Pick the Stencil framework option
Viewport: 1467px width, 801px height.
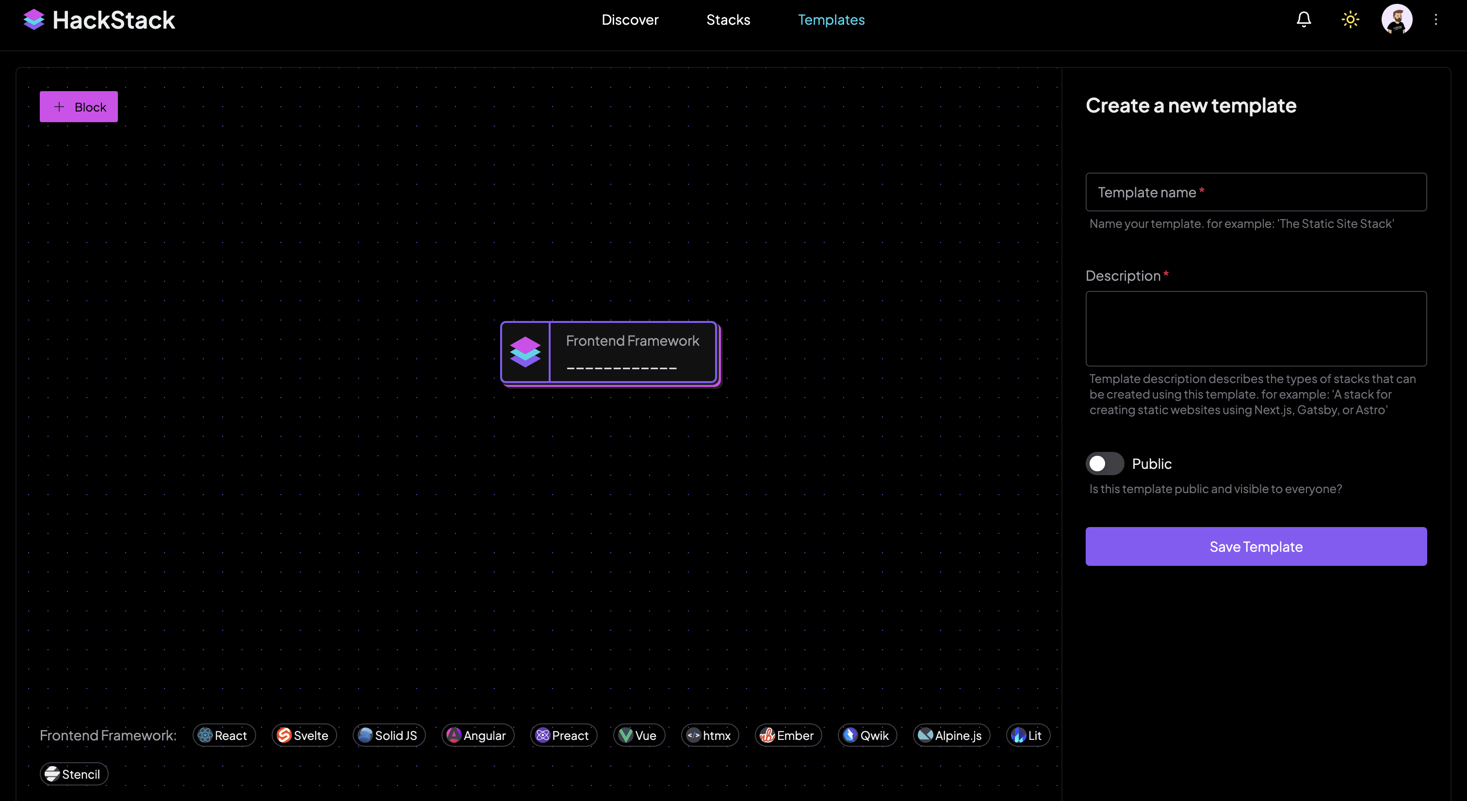tap(73, 774)
